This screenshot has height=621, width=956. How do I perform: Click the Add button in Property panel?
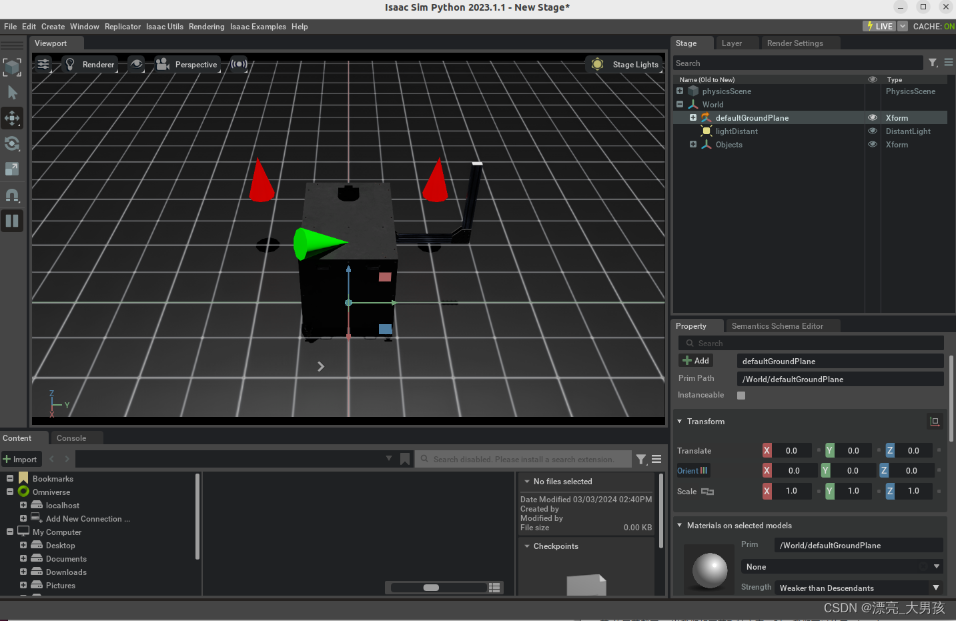[696, 360]
